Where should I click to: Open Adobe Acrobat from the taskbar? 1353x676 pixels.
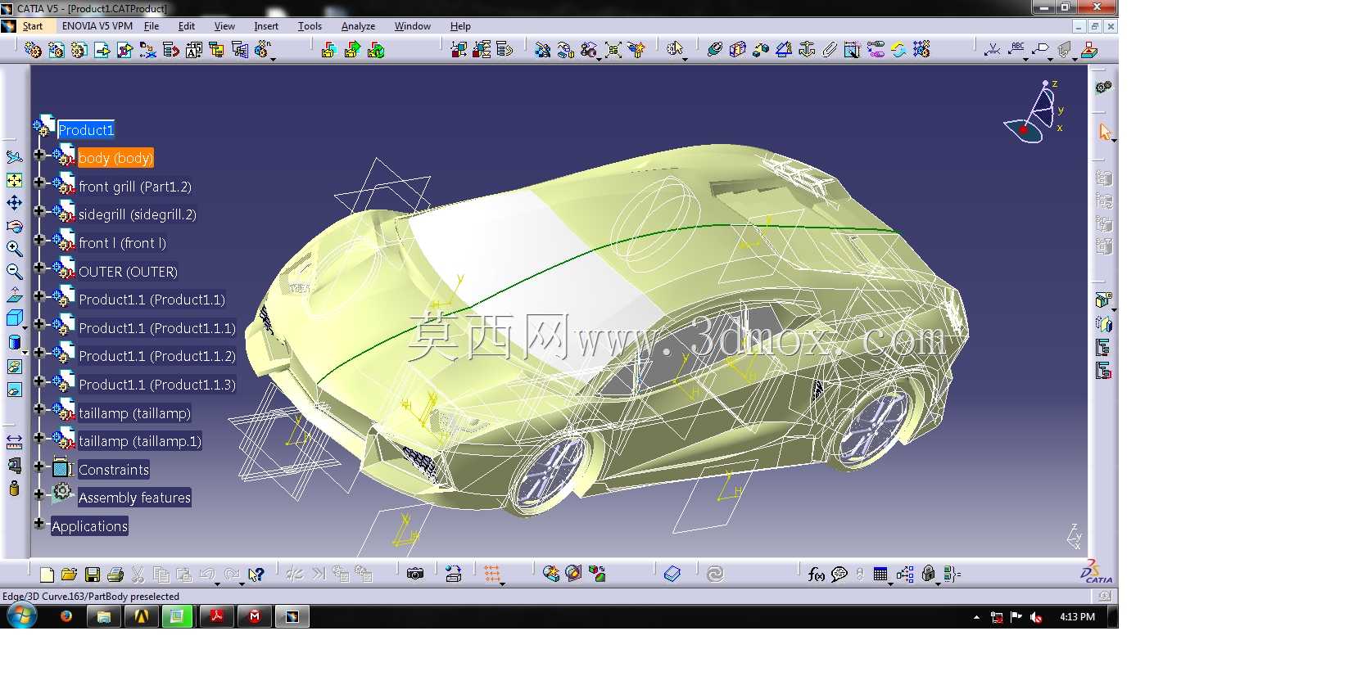click(x=216, y=616)
